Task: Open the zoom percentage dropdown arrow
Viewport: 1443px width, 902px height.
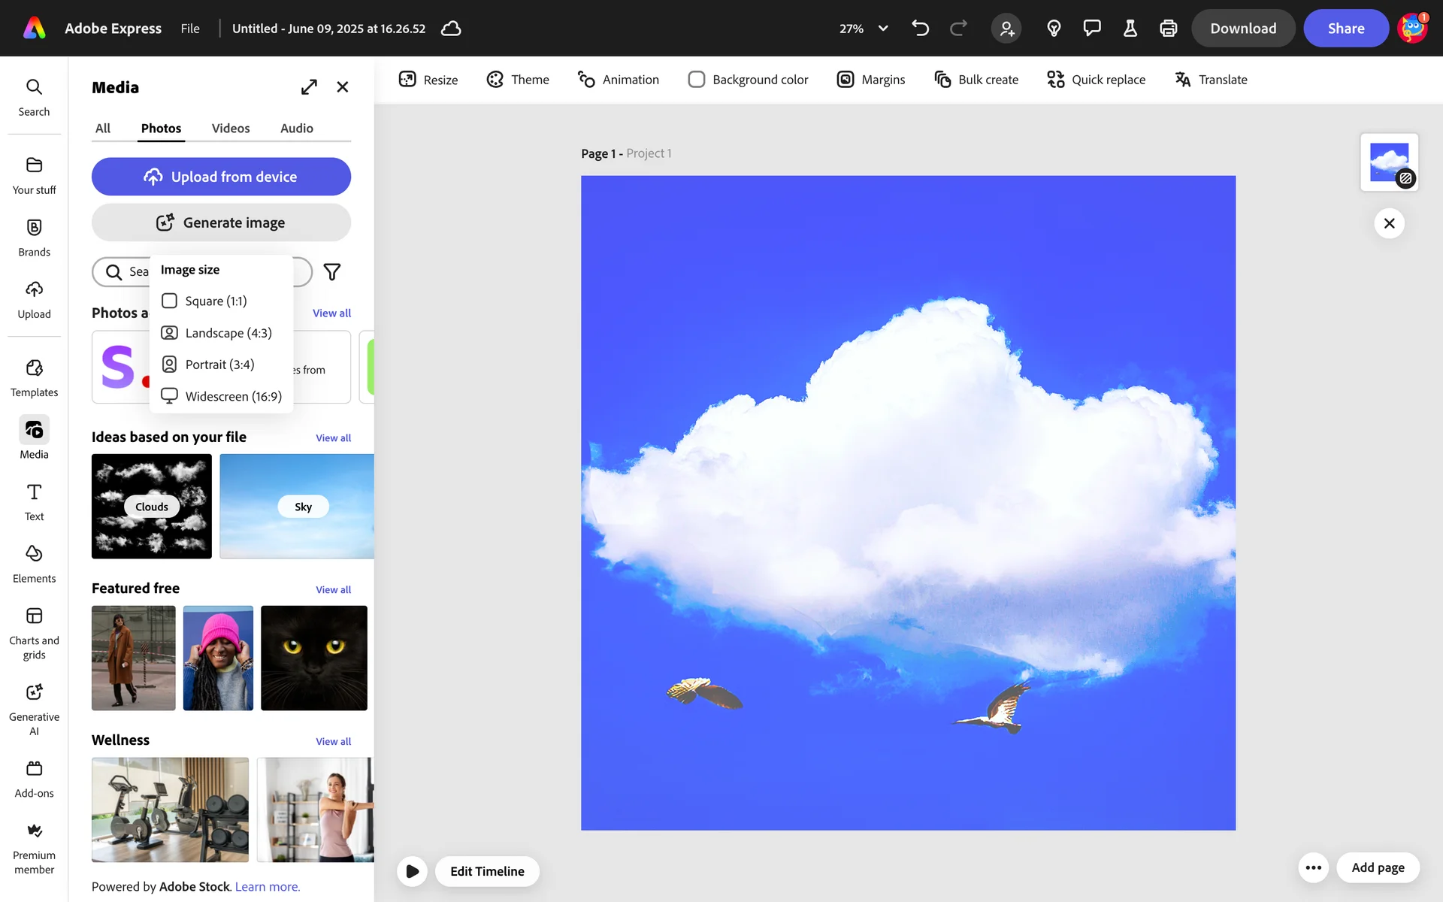Action: click(883, 29)
